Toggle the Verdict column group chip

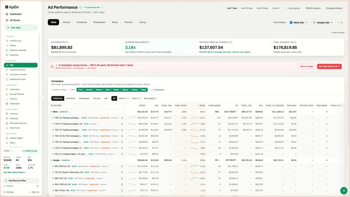pyautogui.click(x=89, y=90)
